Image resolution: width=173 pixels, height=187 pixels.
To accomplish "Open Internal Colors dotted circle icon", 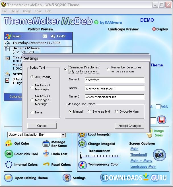I will [9, 164].
